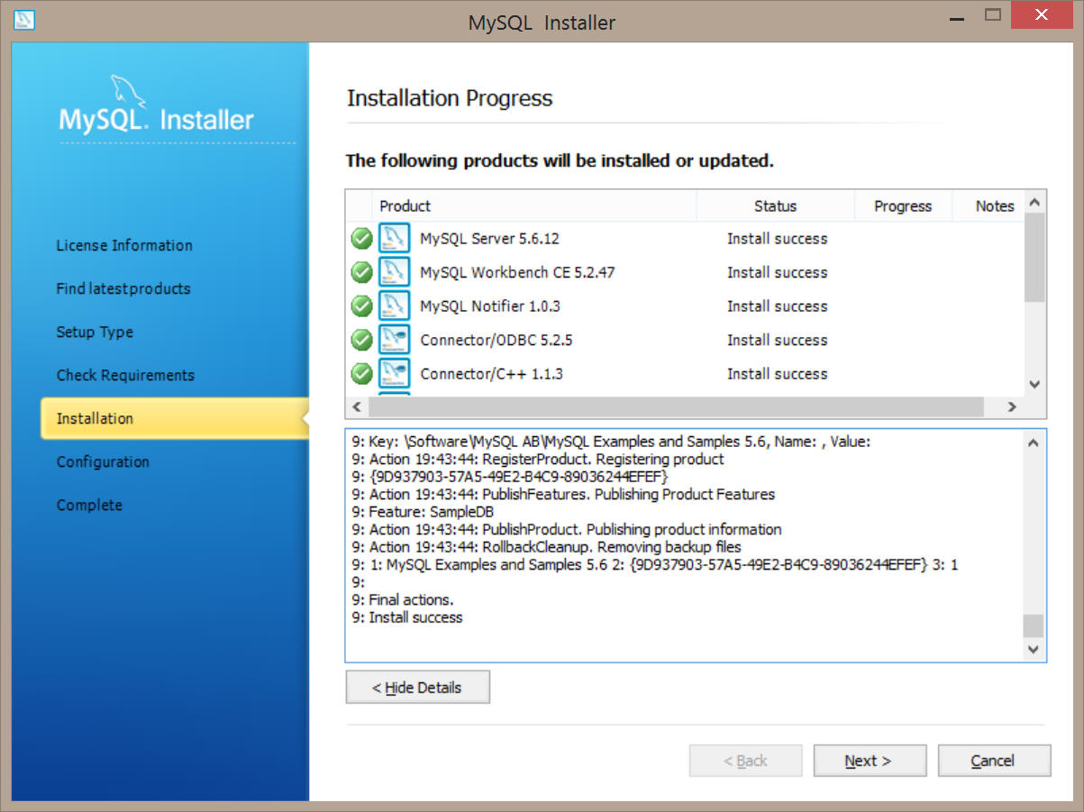This screenshot has width=1084, height=812.
Task: Click Install success status for Connector/ODBC
Action: tap(777, 340)
